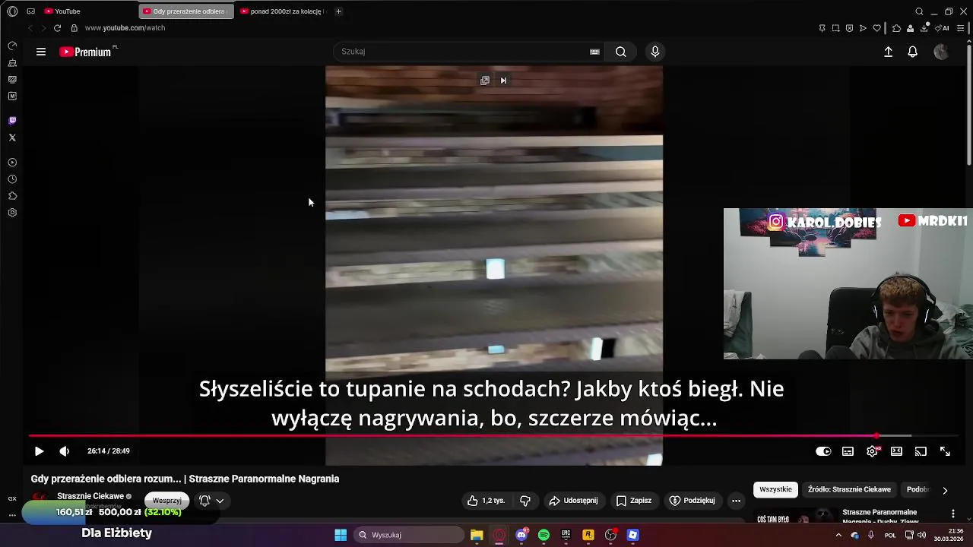Click the Podziękuj thanks button
This screenshot has height=547, width=973.
(692, 501)
